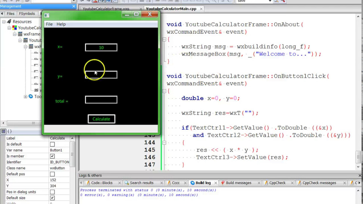The image size is (363, 204).
Task: Click the Resources tree icon
Action: (x=9, y=22)
